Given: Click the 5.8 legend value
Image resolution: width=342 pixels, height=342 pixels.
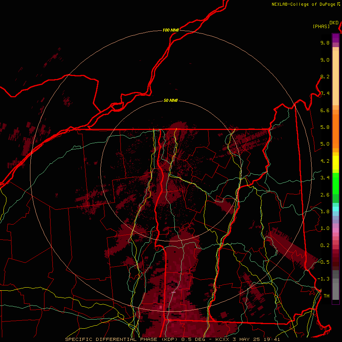Looking at the screenshot, I should (x=325, y=127).
